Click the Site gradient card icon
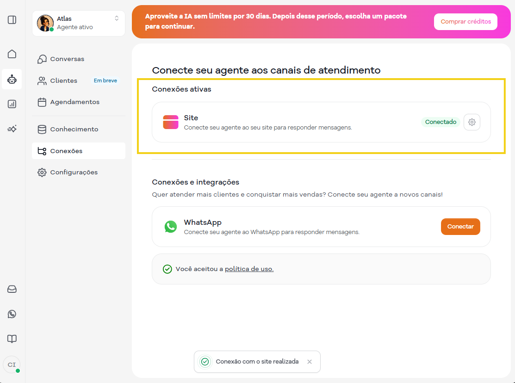Viewport: 515px width, 383px height. tap(171, 122)
